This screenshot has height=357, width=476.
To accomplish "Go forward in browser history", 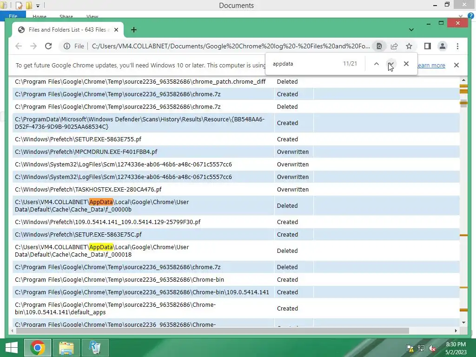I will coord(33,46).
